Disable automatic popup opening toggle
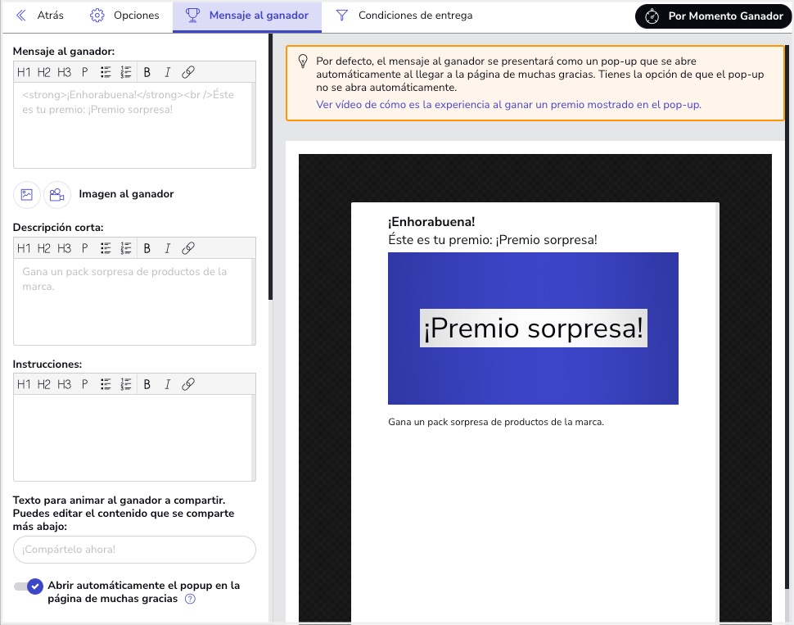794x625 pixels. pos(28,587)
